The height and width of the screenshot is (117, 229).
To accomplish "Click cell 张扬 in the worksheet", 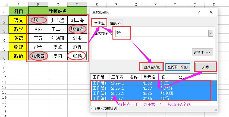I will click(x=77, y=56).
